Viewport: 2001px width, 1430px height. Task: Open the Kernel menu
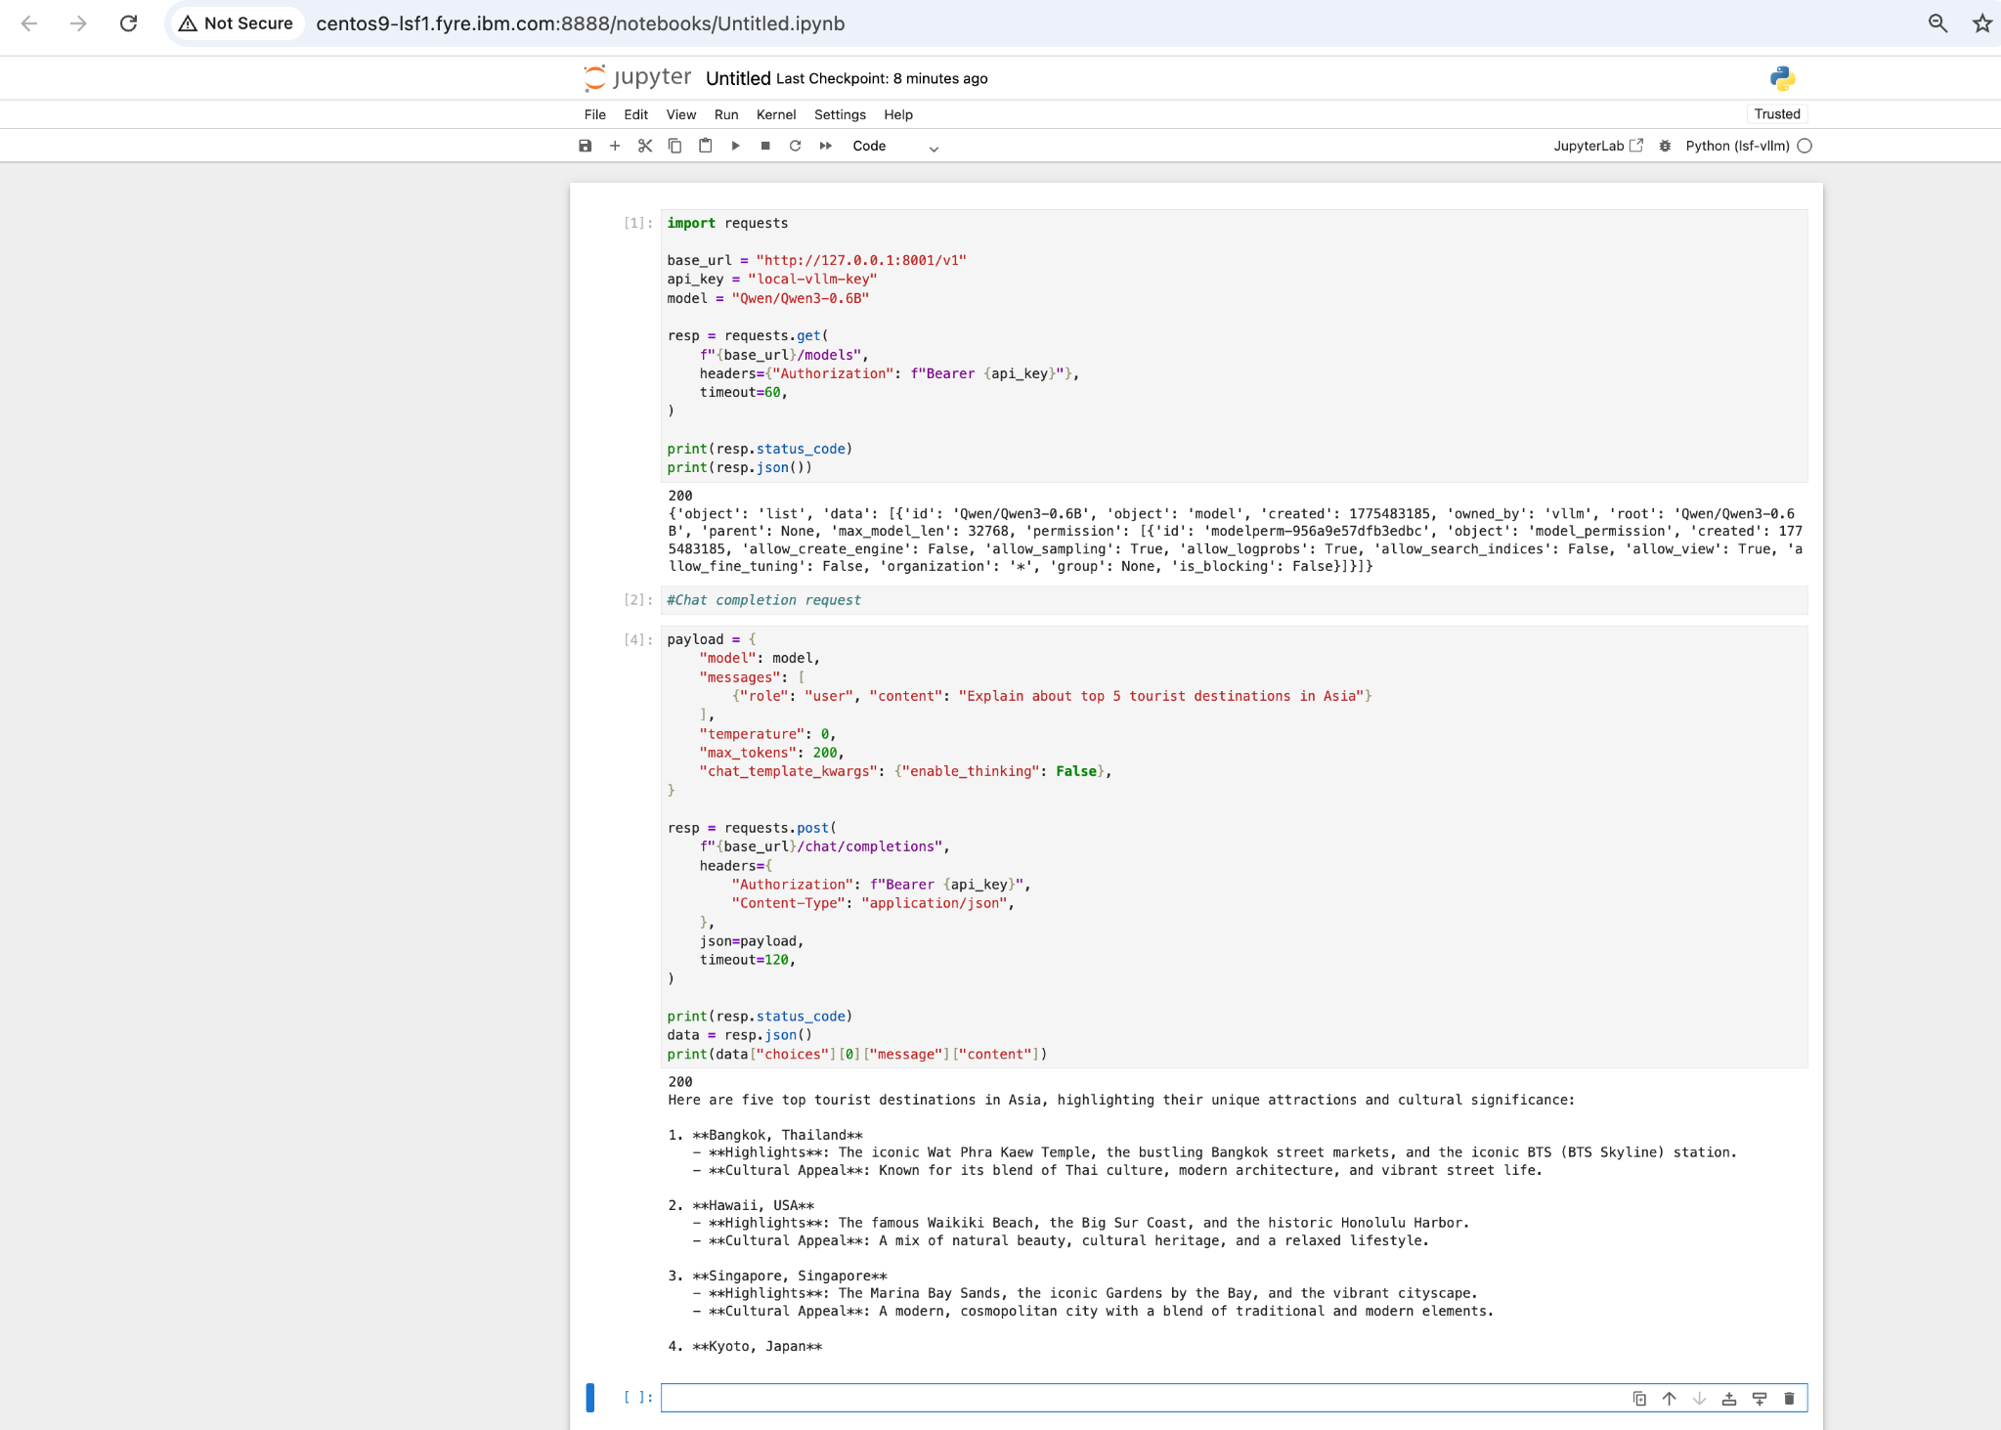[776, 114]
